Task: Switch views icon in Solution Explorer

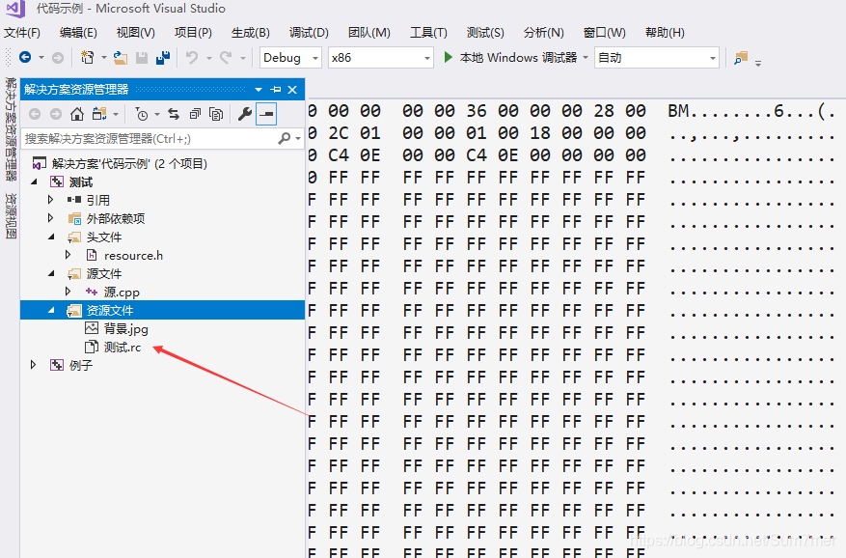Action: coord(99,114)
